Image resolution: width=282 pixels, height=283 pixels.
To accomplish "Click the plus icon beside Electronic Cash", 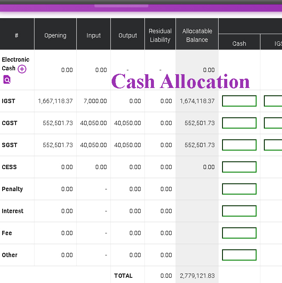I will click(x=22, y=69).
